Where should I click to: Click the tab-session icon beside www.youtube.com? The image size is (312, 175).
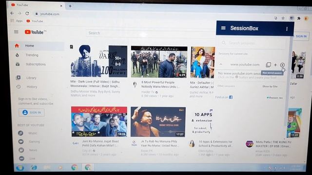268,65
